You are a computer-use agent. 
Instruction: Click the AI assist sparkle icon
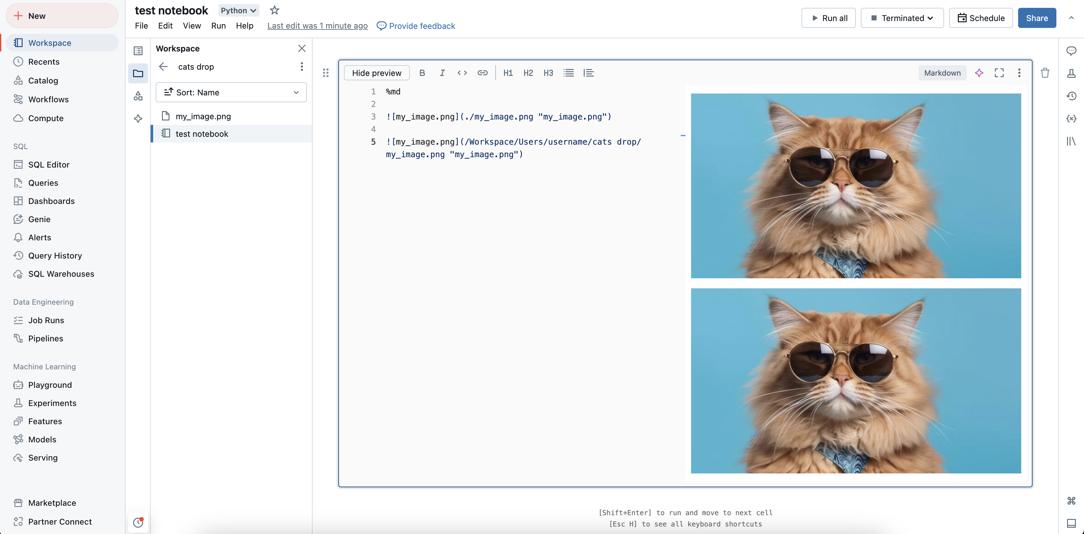(979, 72)
